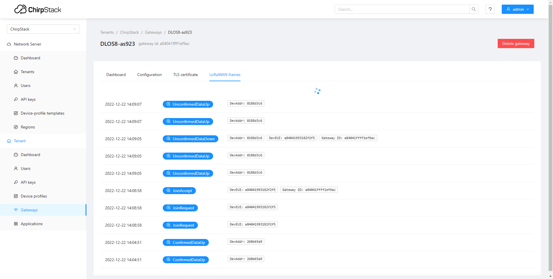
Task: Open Device-profile templates menu item
Action: tap(43, 113)
